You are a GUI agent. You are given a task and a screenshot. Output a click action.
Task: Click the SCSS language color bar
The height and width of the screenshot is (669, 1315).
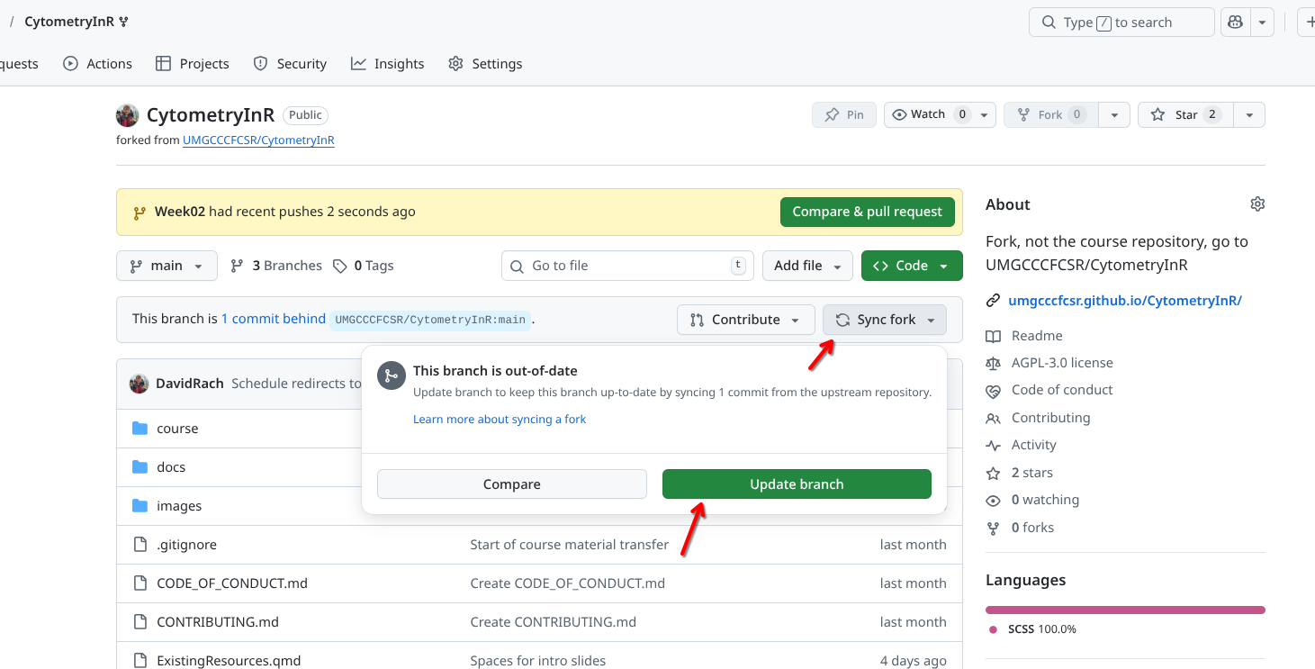click(1125, 610)
